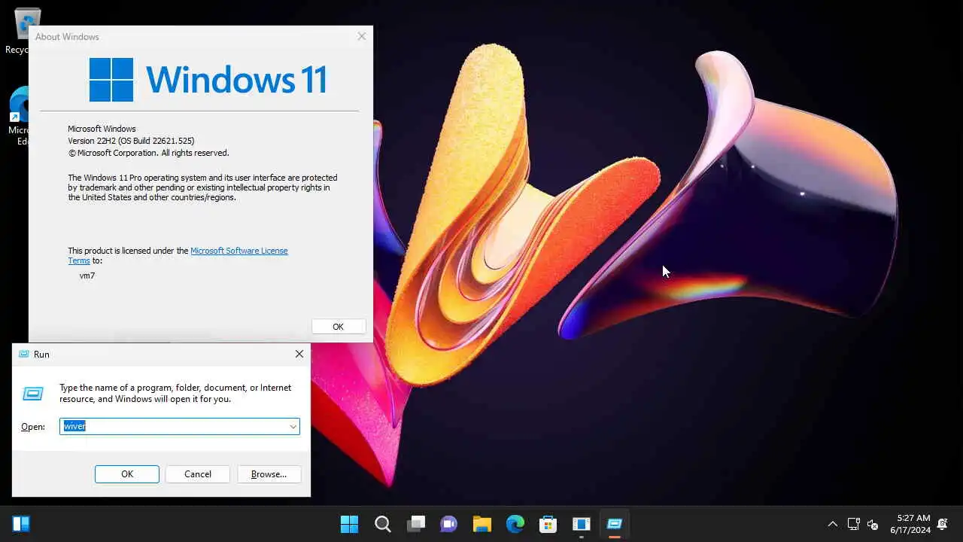This screenshot has width=963, height=542.
Task: Open File Explorer from taskbar
Action: tap(481, 524)
